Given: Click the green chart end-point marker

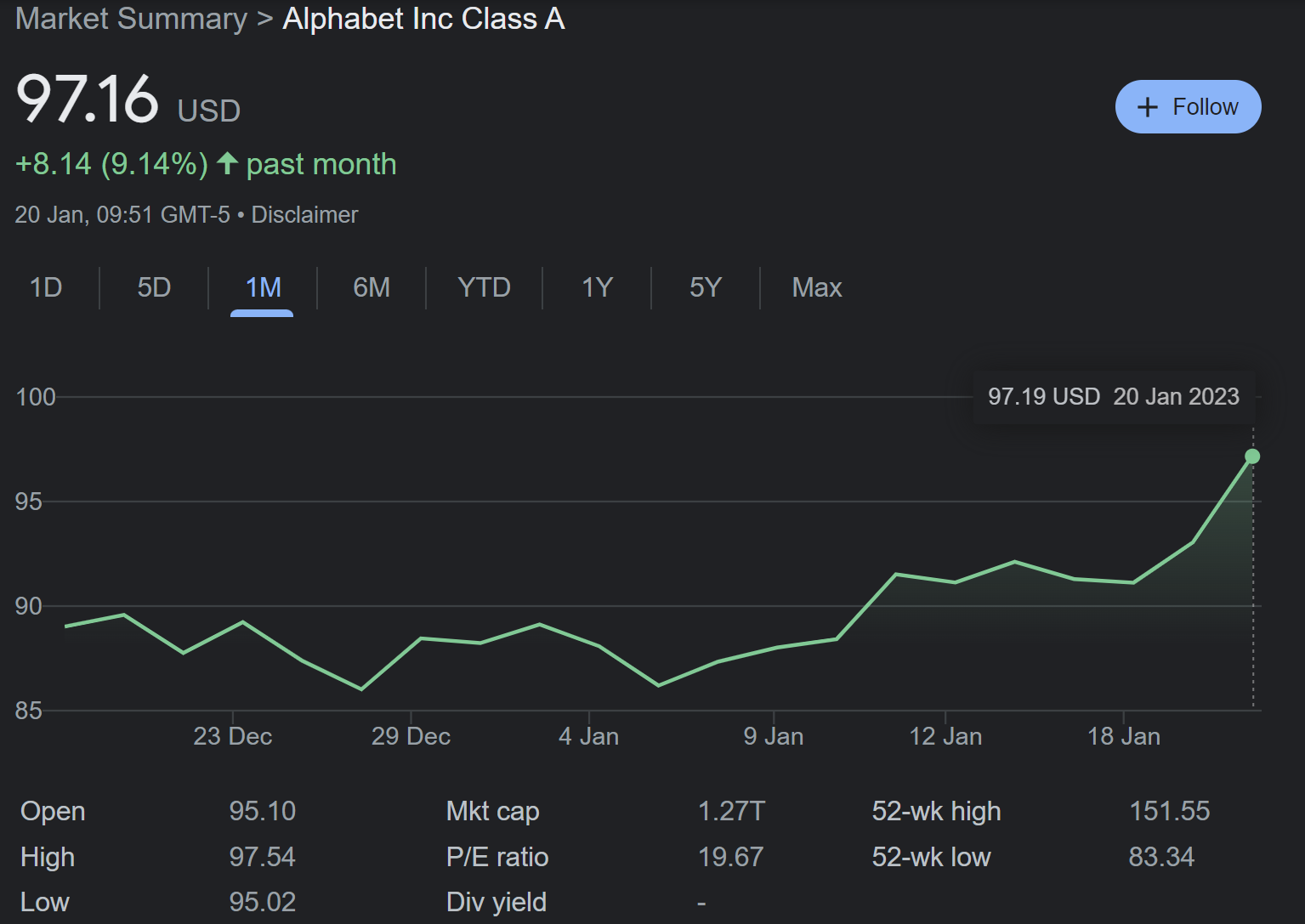Looking at the screenshot, I should (1252, 456).
